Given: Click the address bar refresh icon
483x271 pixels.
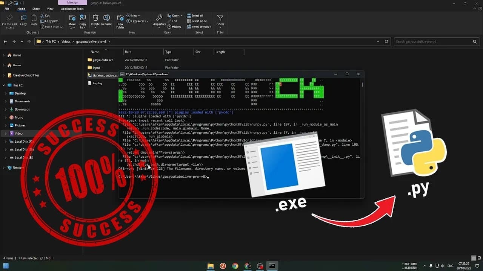Looking at the screenshot, I should coord(386,41).
